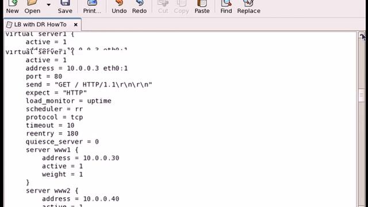The height and width of the screenshot is (207, 368).
Task: Click the 'weight = 1' line
Action: click(63, 175)
